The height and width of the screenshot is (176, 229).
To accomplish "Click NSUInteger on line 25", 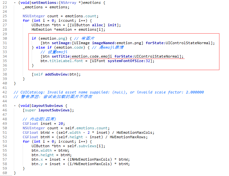I will coord(34,16).
